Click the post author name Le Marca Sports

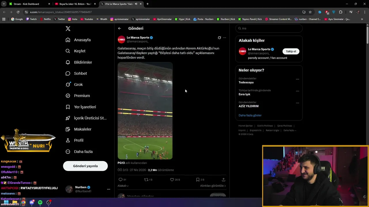click(x=138, y=37)
